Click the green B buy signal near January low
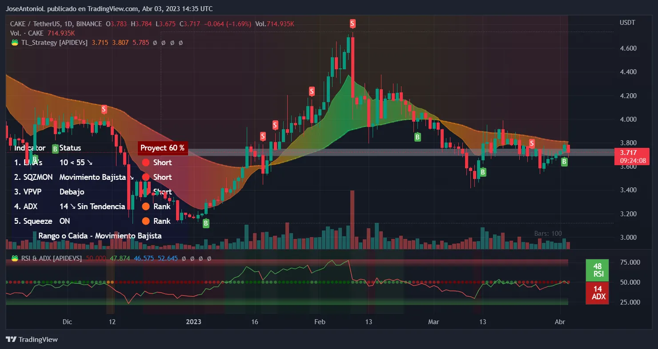The width and height of the screenshot is (658, 349). click(205, 223)
